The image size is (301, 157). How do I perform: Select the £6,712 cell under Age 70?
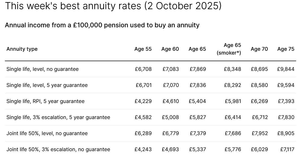point(260,117)
